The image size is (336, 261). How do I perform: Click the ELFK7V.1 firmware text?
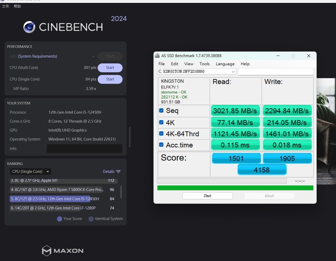point(170,87)
